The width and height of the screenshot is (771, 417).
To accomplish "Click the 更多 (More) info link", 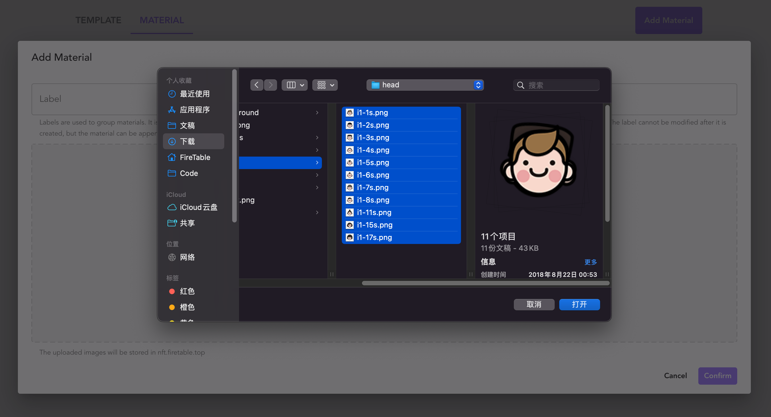I will (590, 262).
